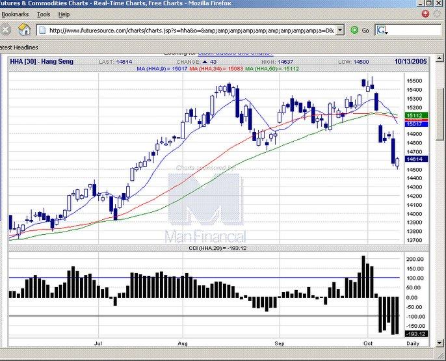The image size is (446, 361).
Task: Click the blue MA (HHA,9) = 15017 legend
Action: [162, 68]
